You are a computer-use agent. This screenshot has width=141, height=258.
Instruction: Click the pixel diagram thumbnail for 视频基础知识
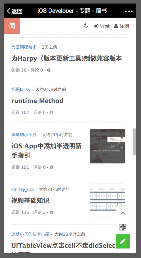(x=108, y=201)
